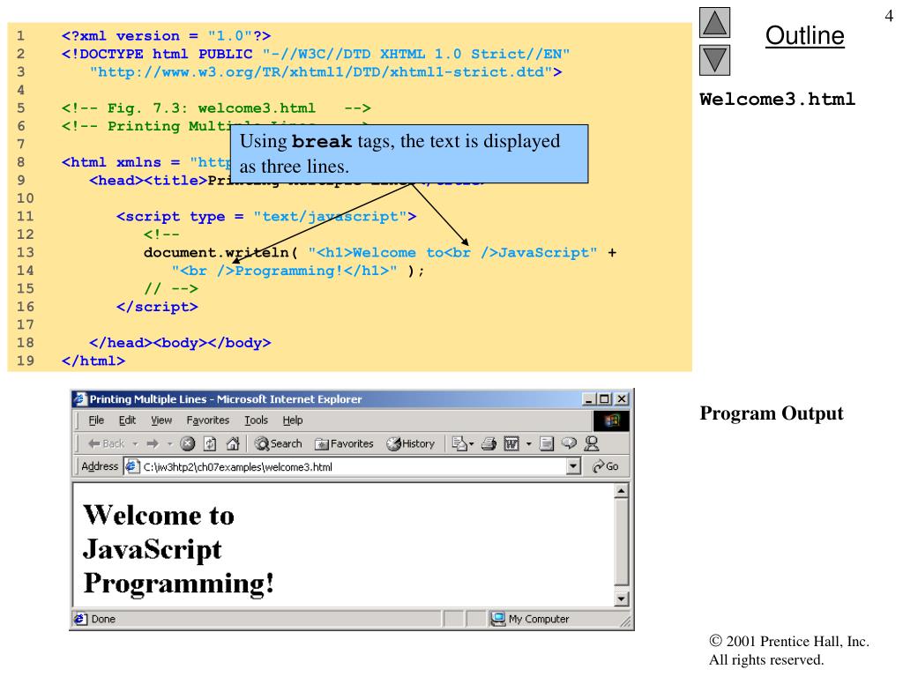This screenshot has width=903, height=677.
Task: Open the Edit with Word dropdown arrow
Action: [529, 444]
